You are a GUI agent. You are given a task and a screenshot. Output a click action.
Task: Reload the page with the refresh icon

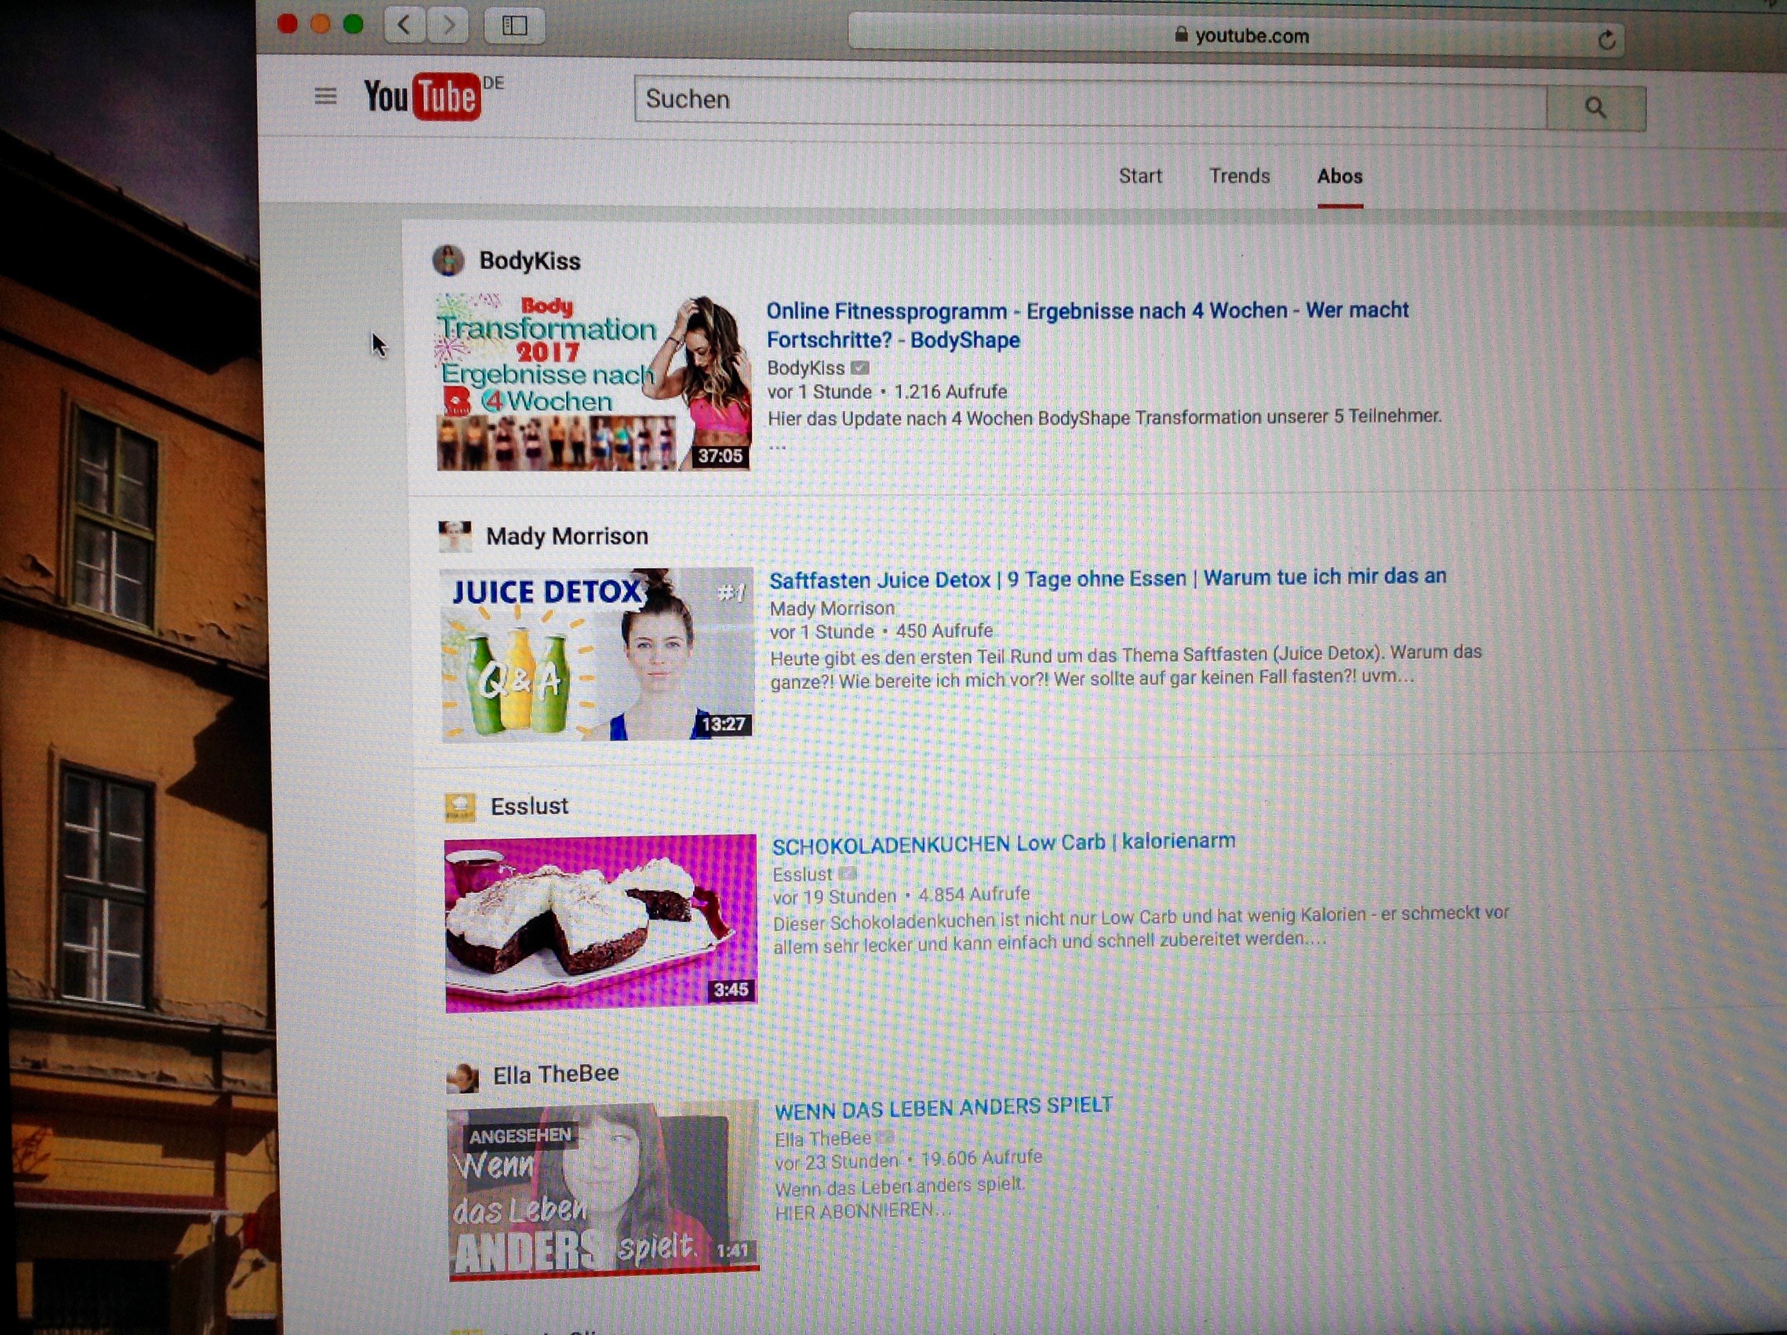1606,39
